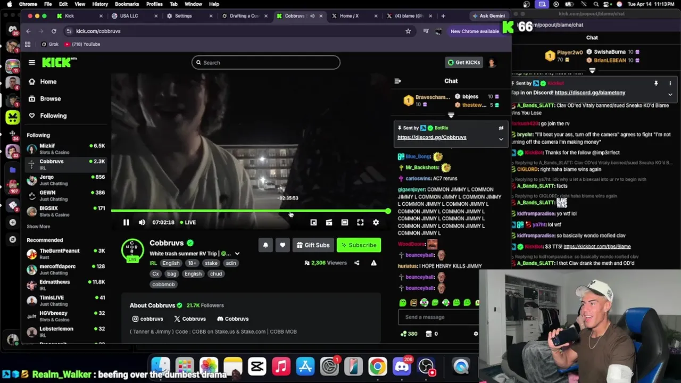
Task: Open Ask Gemini button in Chrome
Action: click(488, 16)
